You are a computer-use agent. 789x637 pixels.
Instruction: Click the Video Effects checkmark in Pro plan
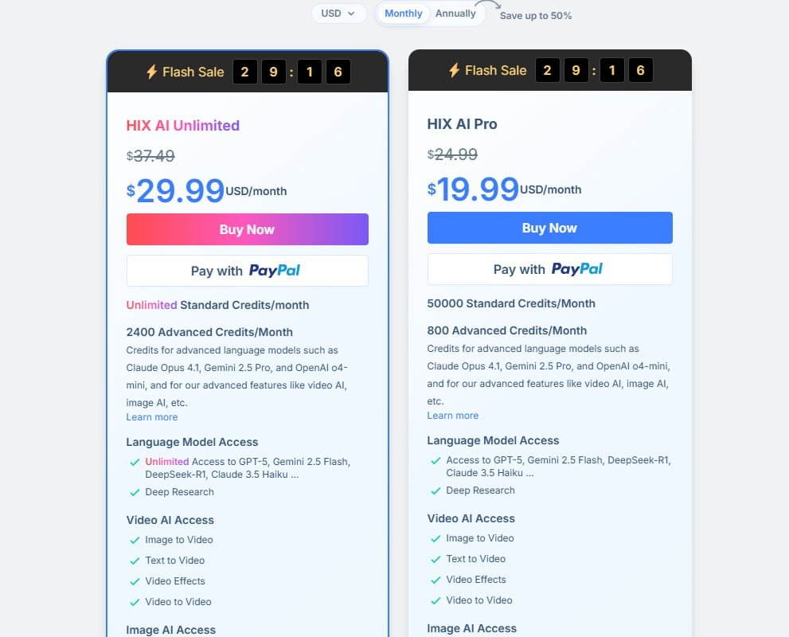tap(436, 580)
